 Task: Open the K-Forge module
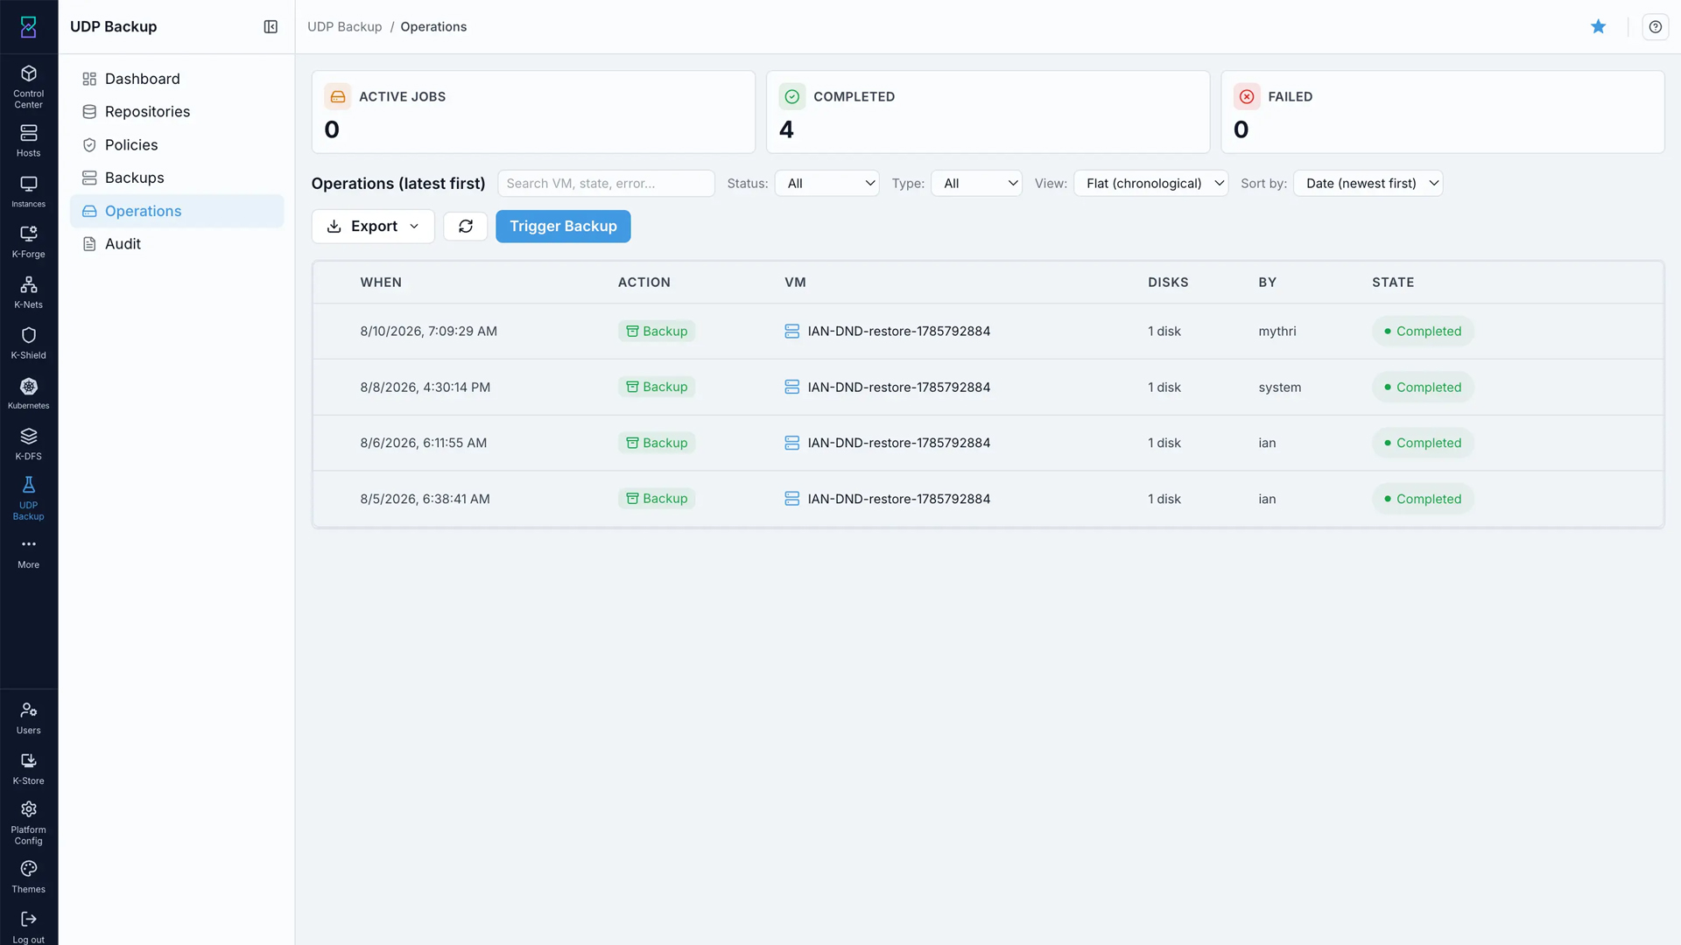pos(29,241)
